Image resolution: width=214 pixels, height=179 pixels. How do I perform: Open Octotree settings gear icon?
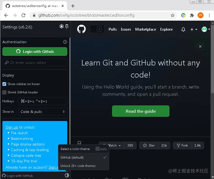(x=62, y=26)
